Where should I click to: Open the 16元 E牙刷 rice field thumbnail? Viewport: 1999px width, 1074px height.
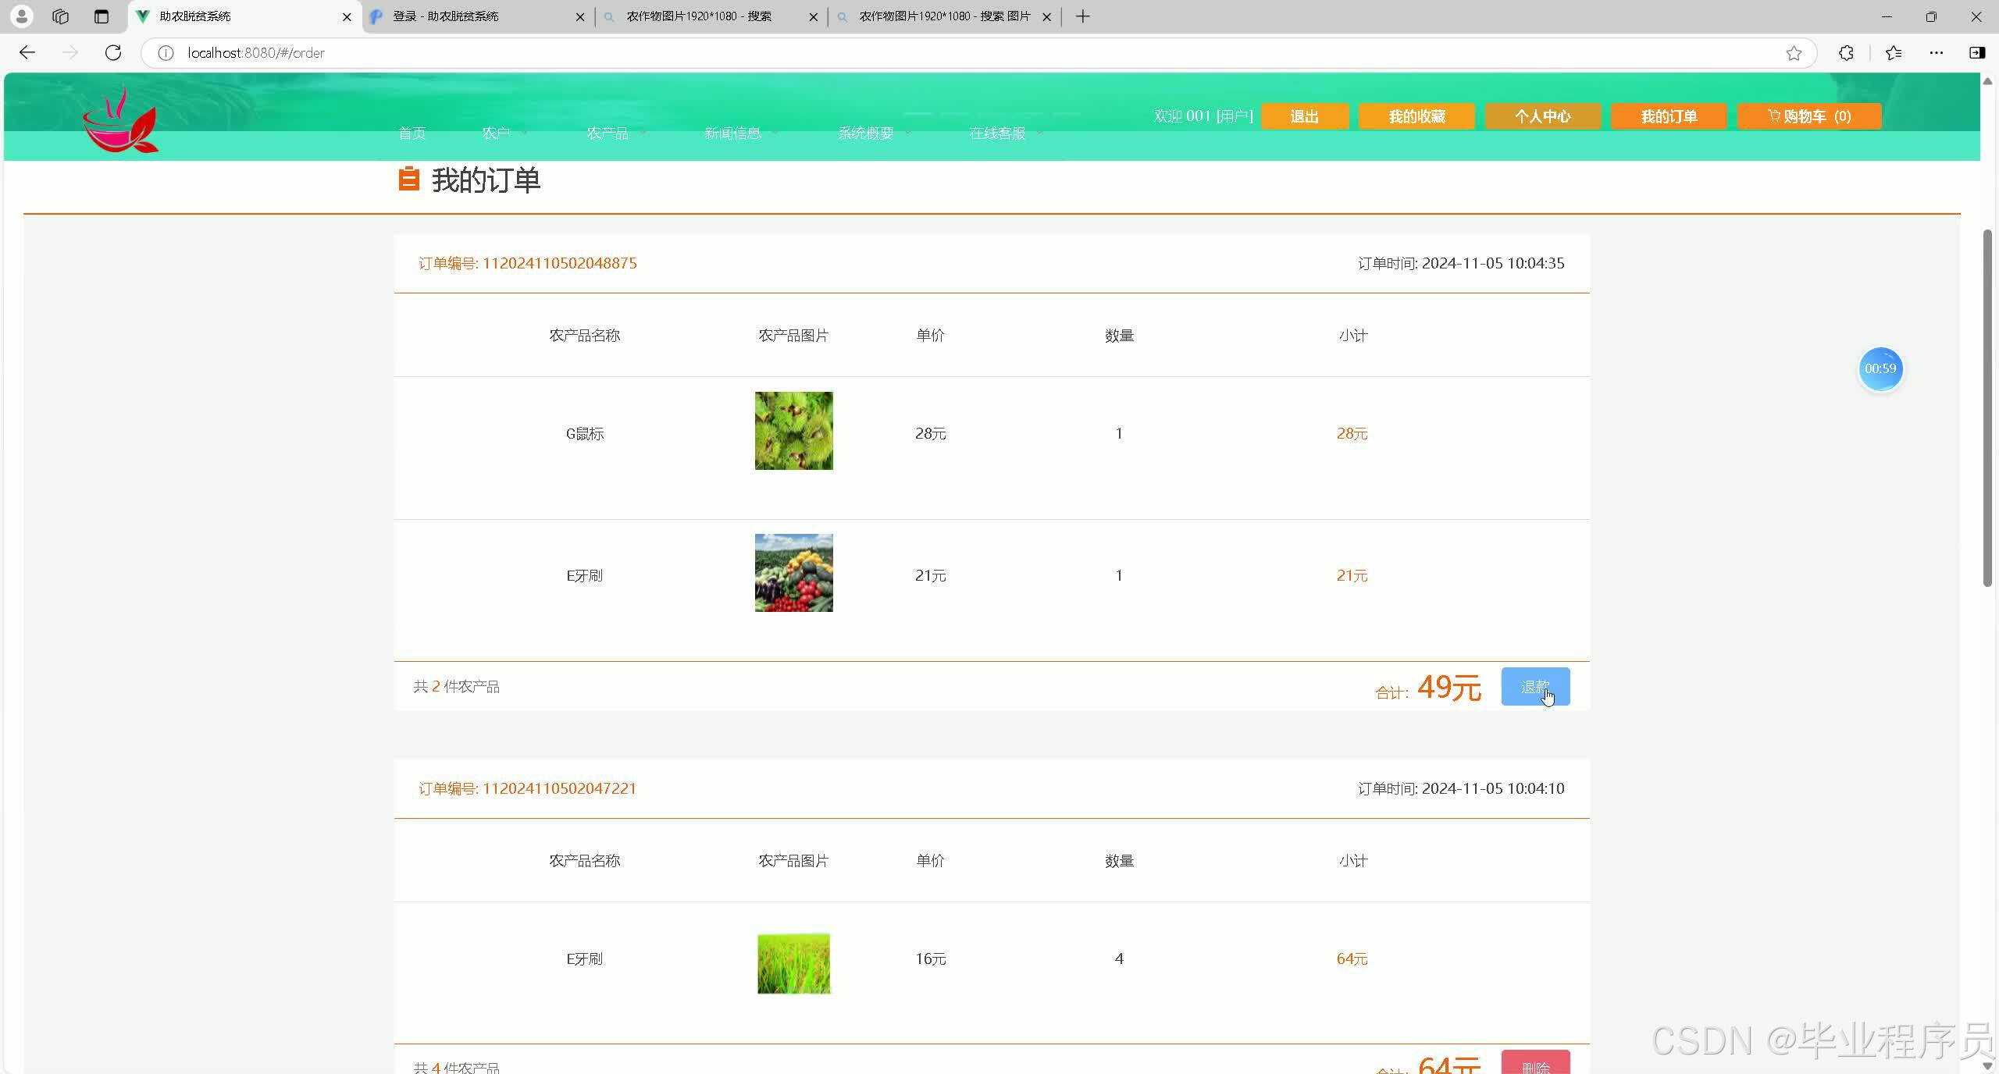[x=793, y=963]
